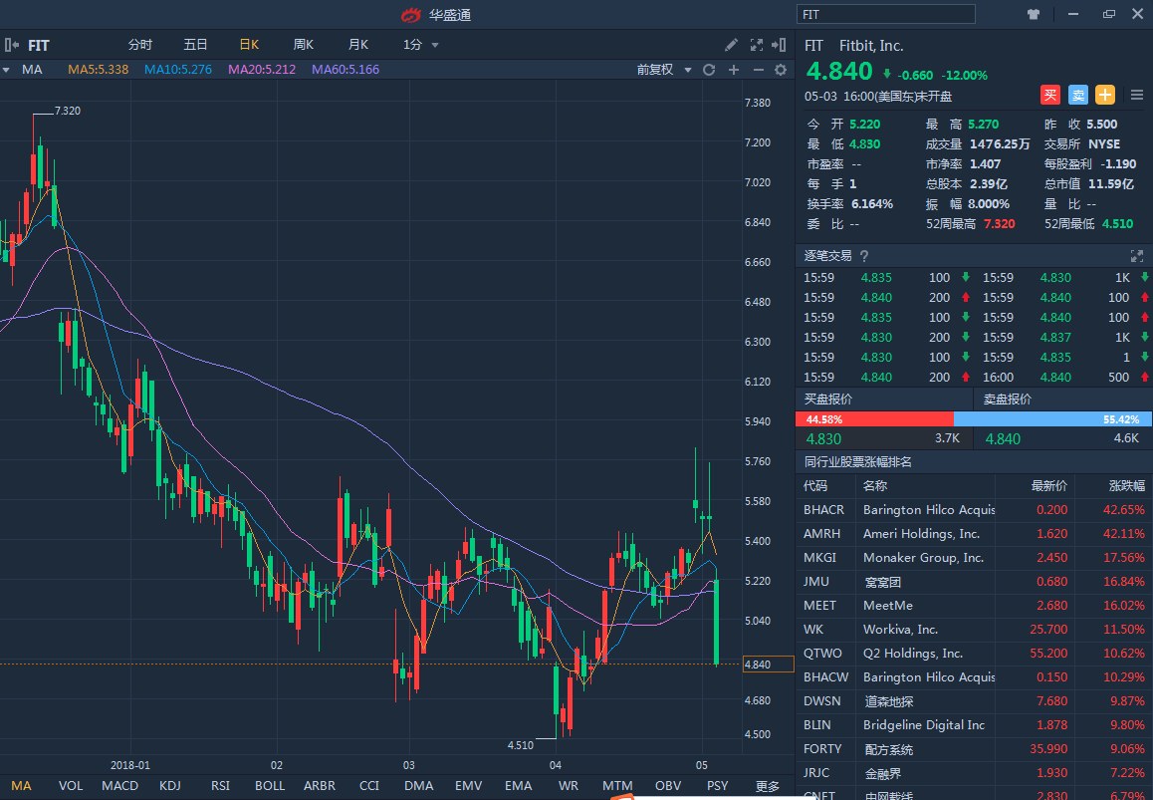Click help icon beside 逐笔交易
This screenshot has height=800, width=1153.
click(863, 256)
